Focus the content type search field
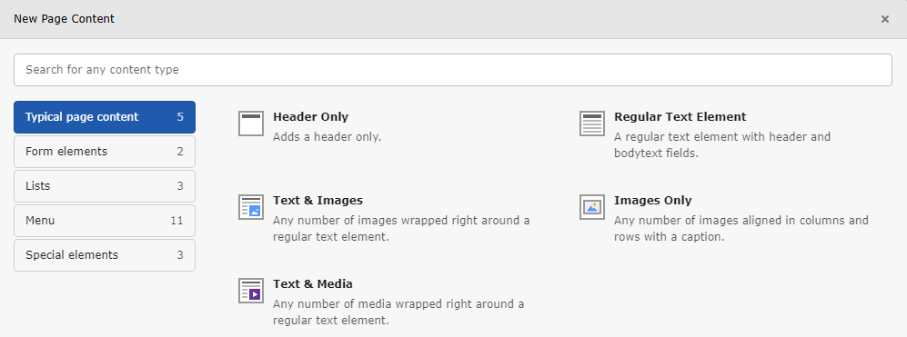 pyautogui.click(x=453, y=70)
